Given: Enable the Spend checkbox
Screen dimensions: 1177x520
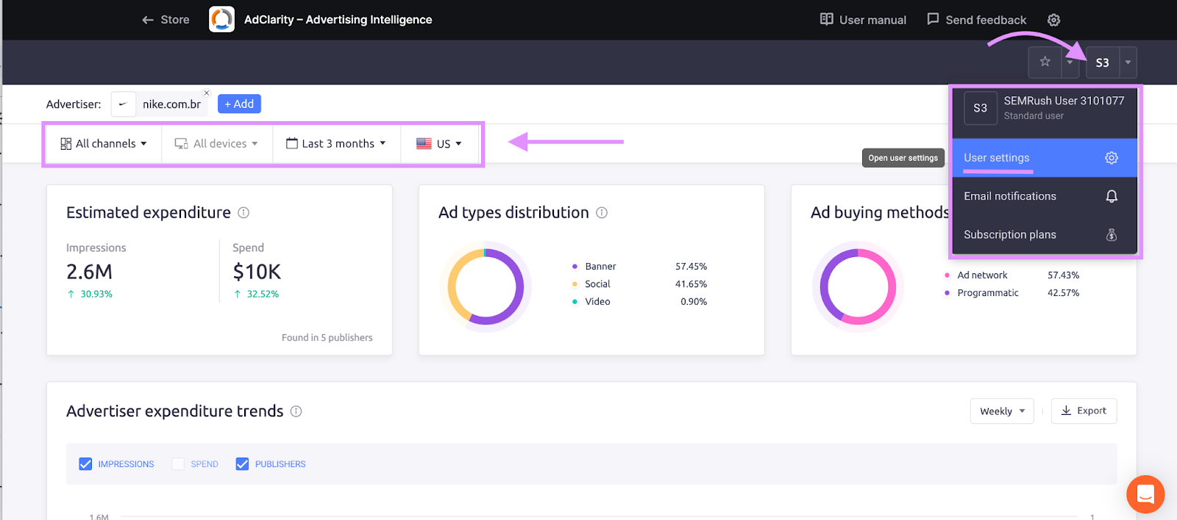Looking at the screenshot, I should pyautogui.click(x=178, y=464).
